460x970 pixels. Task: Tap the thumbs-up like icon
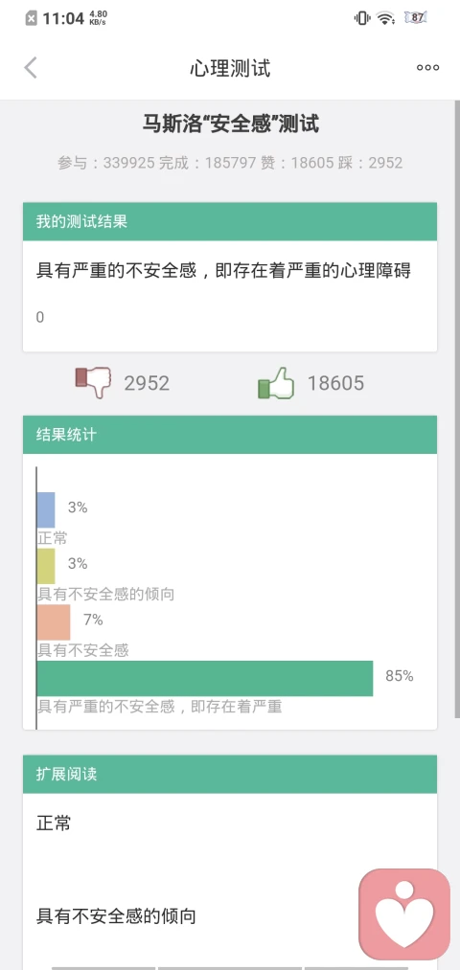click(275, 383)
